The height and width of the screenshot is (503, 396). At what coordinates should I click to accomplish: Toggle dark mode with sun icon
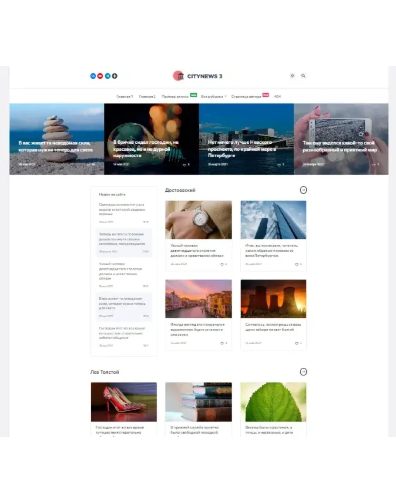(292, 76)
